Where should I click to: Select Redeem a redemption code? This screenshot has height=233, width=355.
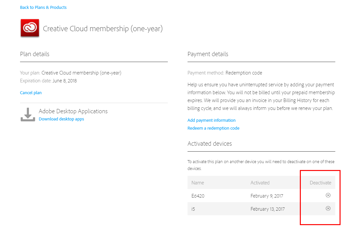click(213, 128)
